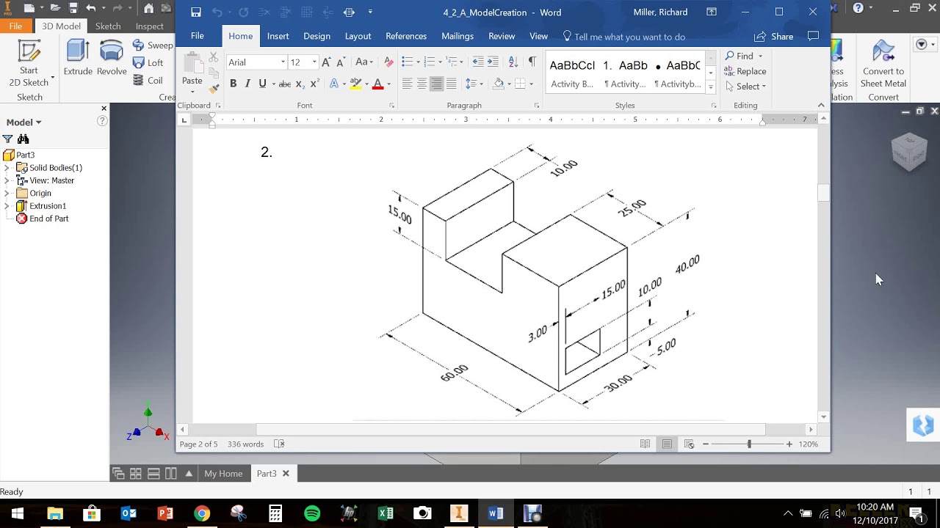
Task: Save the Word document using the floppy icon
Action: tap(196, 12)
